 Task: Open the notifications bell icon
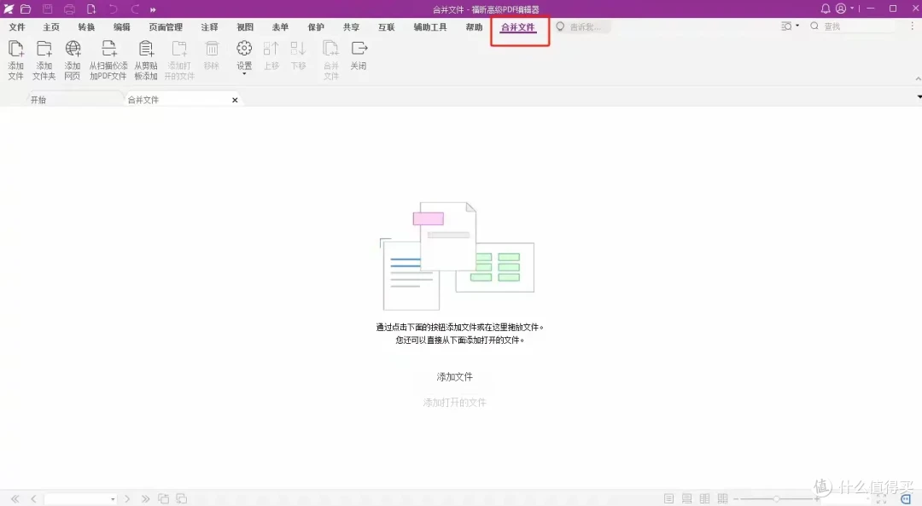(826, 9)
